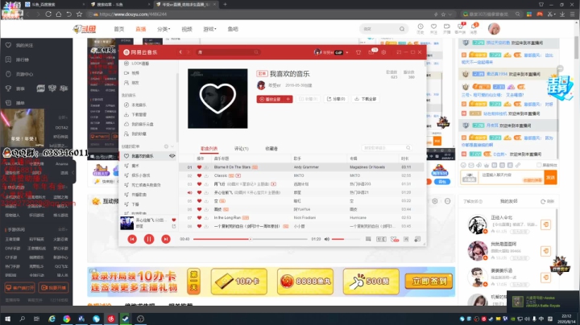This screenshot has height=325, width=580.
Task: Open the Windows Start menu
Action: pos(7,319)
